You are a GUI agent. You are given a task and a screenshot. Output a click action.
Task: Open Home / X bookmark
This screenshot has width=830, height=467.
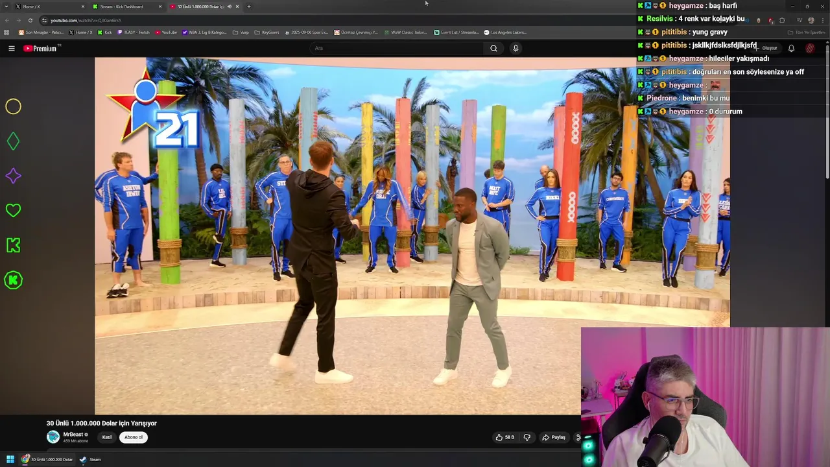81,32
